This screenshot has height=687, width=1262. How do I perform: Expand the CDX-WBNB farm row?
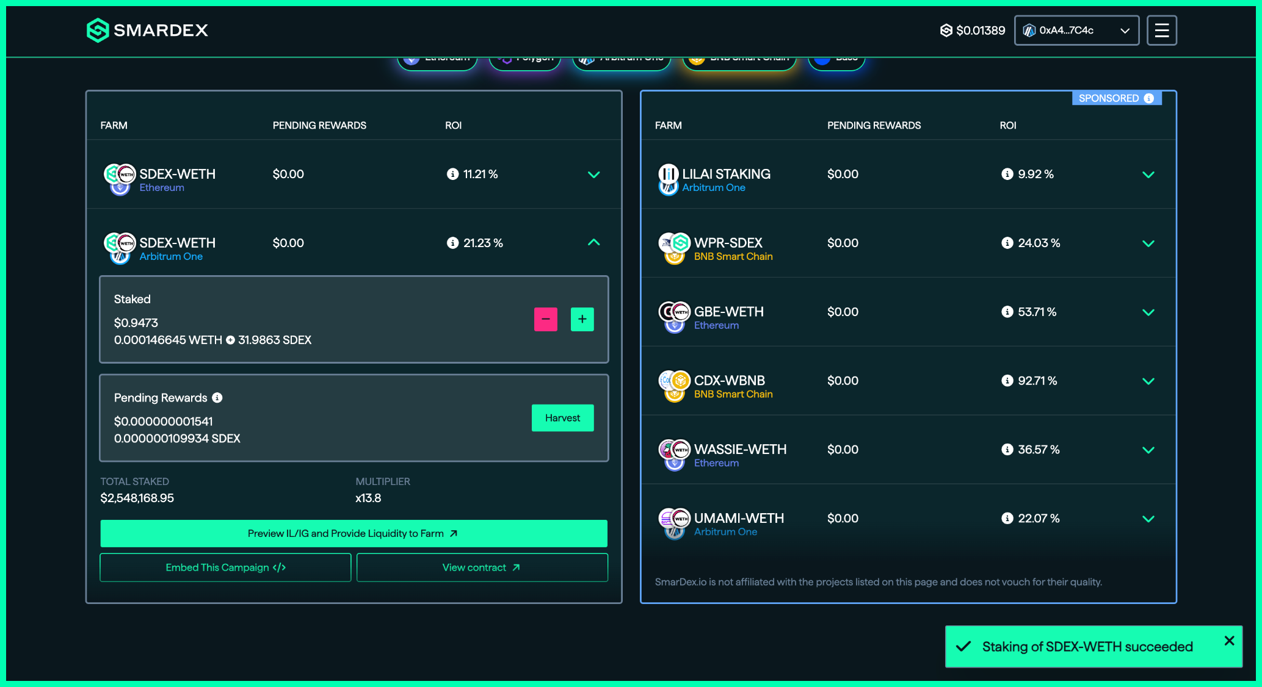point(1148,381)
